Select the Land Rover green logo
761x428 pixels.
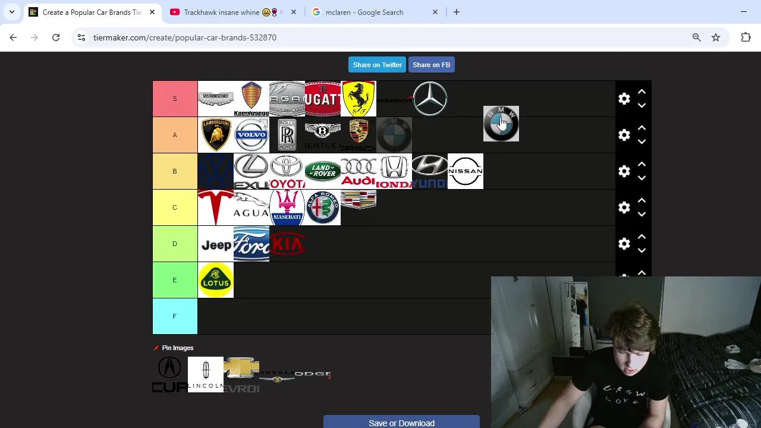[x=322, y=171]
